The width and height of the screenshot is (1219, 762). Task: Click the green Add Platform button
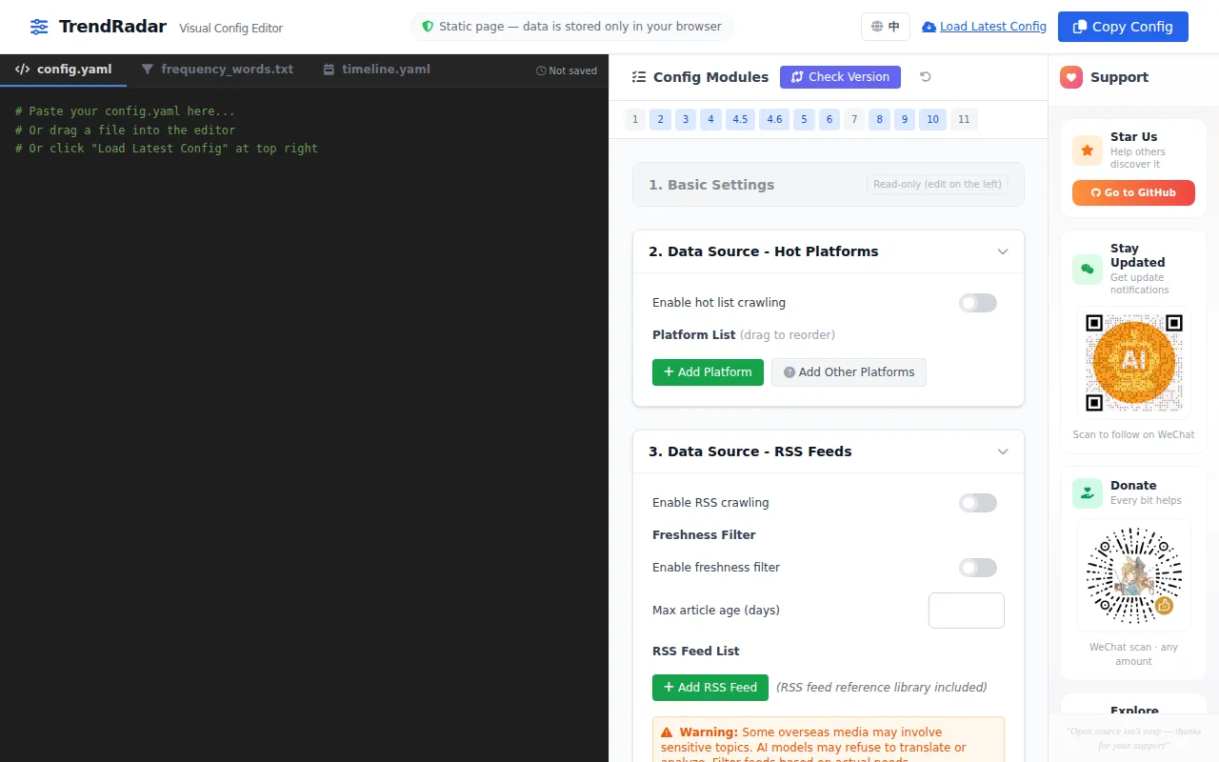pyautogui.click(x=708, y=372)
